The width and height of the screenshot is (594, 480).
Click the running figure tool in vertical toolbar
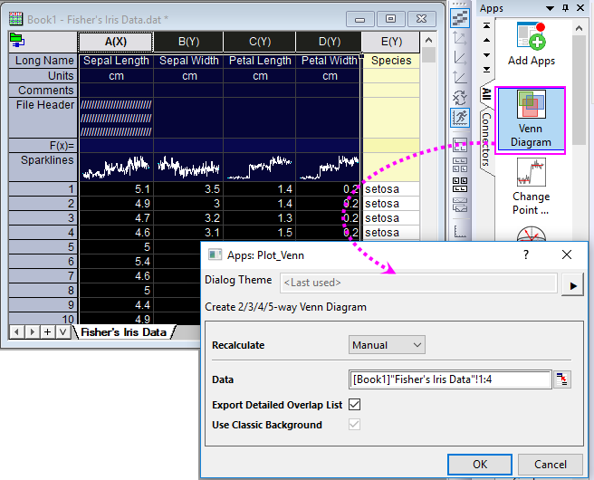[460, 117]
